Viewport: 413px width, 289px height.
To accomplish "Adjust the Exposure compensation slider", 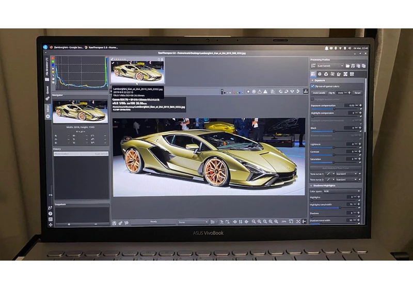I will 335,109.
